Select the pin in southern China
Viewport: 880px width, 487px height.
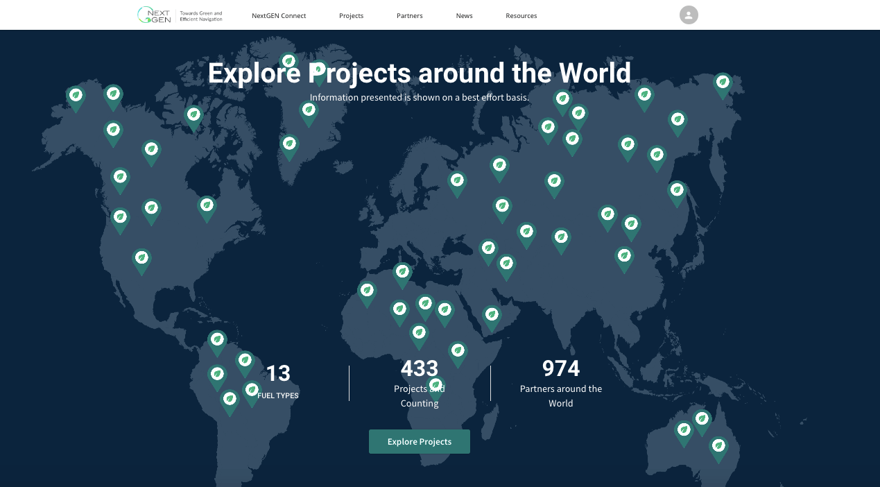click(624, 257)
